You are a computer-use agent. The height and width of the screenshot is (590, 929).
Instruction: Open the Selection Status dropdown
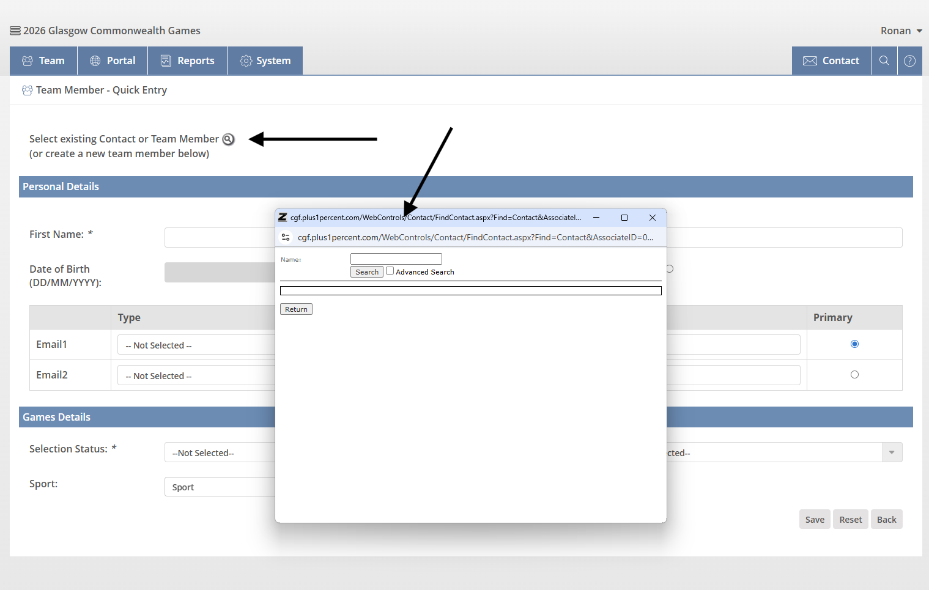coord(220,452)
